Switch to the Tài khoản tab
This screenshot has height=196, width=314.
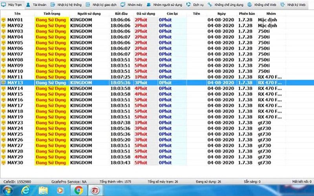coord(36,5)
